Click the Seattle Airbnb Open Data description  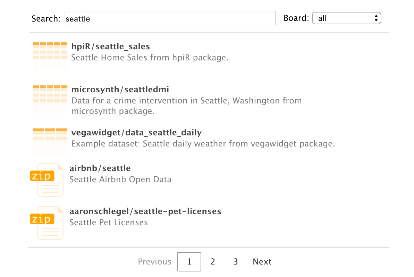[120, 179]
